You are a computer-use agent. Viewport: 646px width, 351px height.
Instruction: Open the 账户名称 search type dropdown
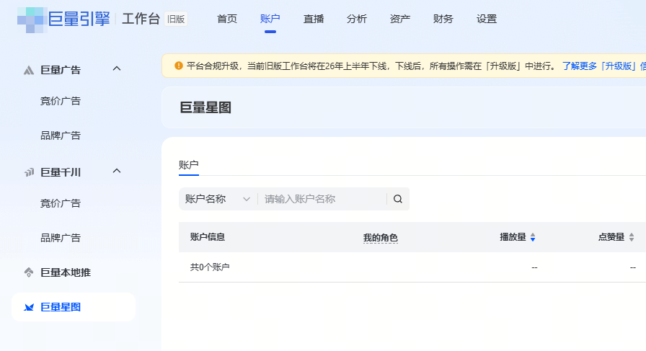218,199
